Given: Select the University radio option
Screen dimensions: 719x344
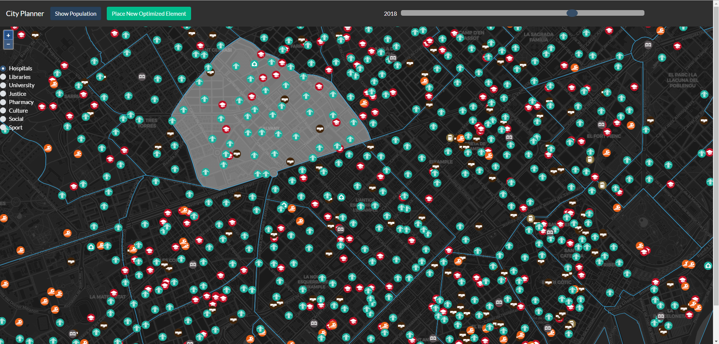Looking at the screenshot, I should [x=3, y=85].
